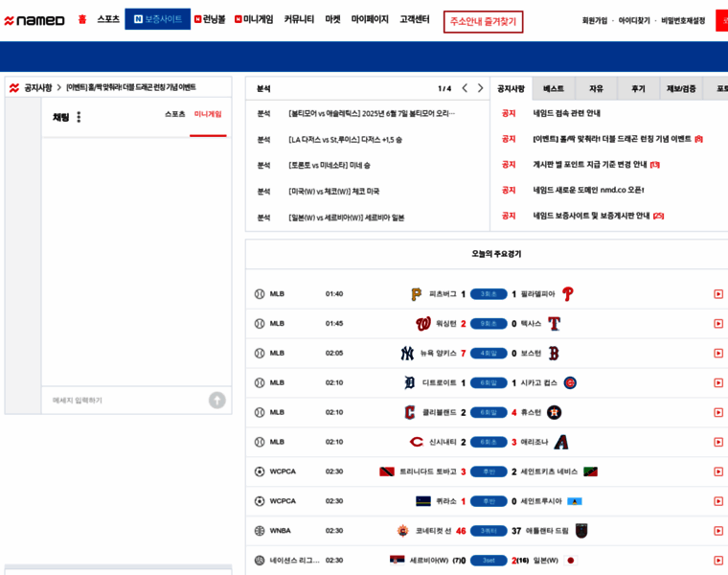The image size is (728, 575).
Task: Click the Texas Rangers T logo
Action: click(554, 324)
